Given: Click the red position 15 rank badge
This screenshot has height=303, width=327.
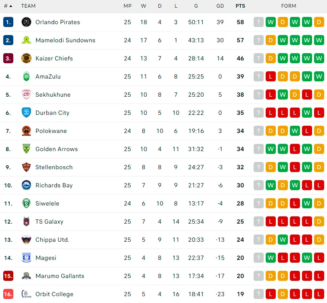Looking at the screenshot, I should coord(8,276).
